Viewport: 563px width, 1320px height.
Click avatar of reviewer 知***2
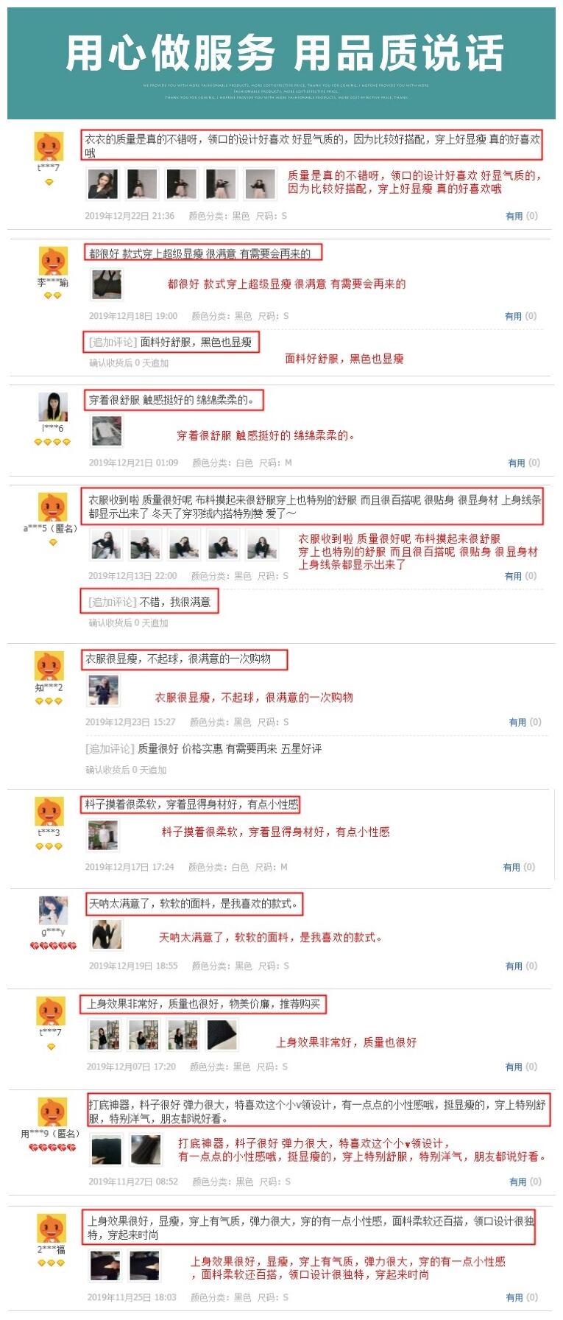click(x=49, y=666)
